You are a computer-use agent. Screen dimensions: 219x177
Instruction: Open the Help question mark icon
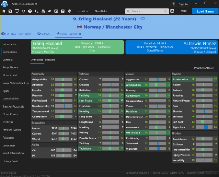click(x=30, y=11)
